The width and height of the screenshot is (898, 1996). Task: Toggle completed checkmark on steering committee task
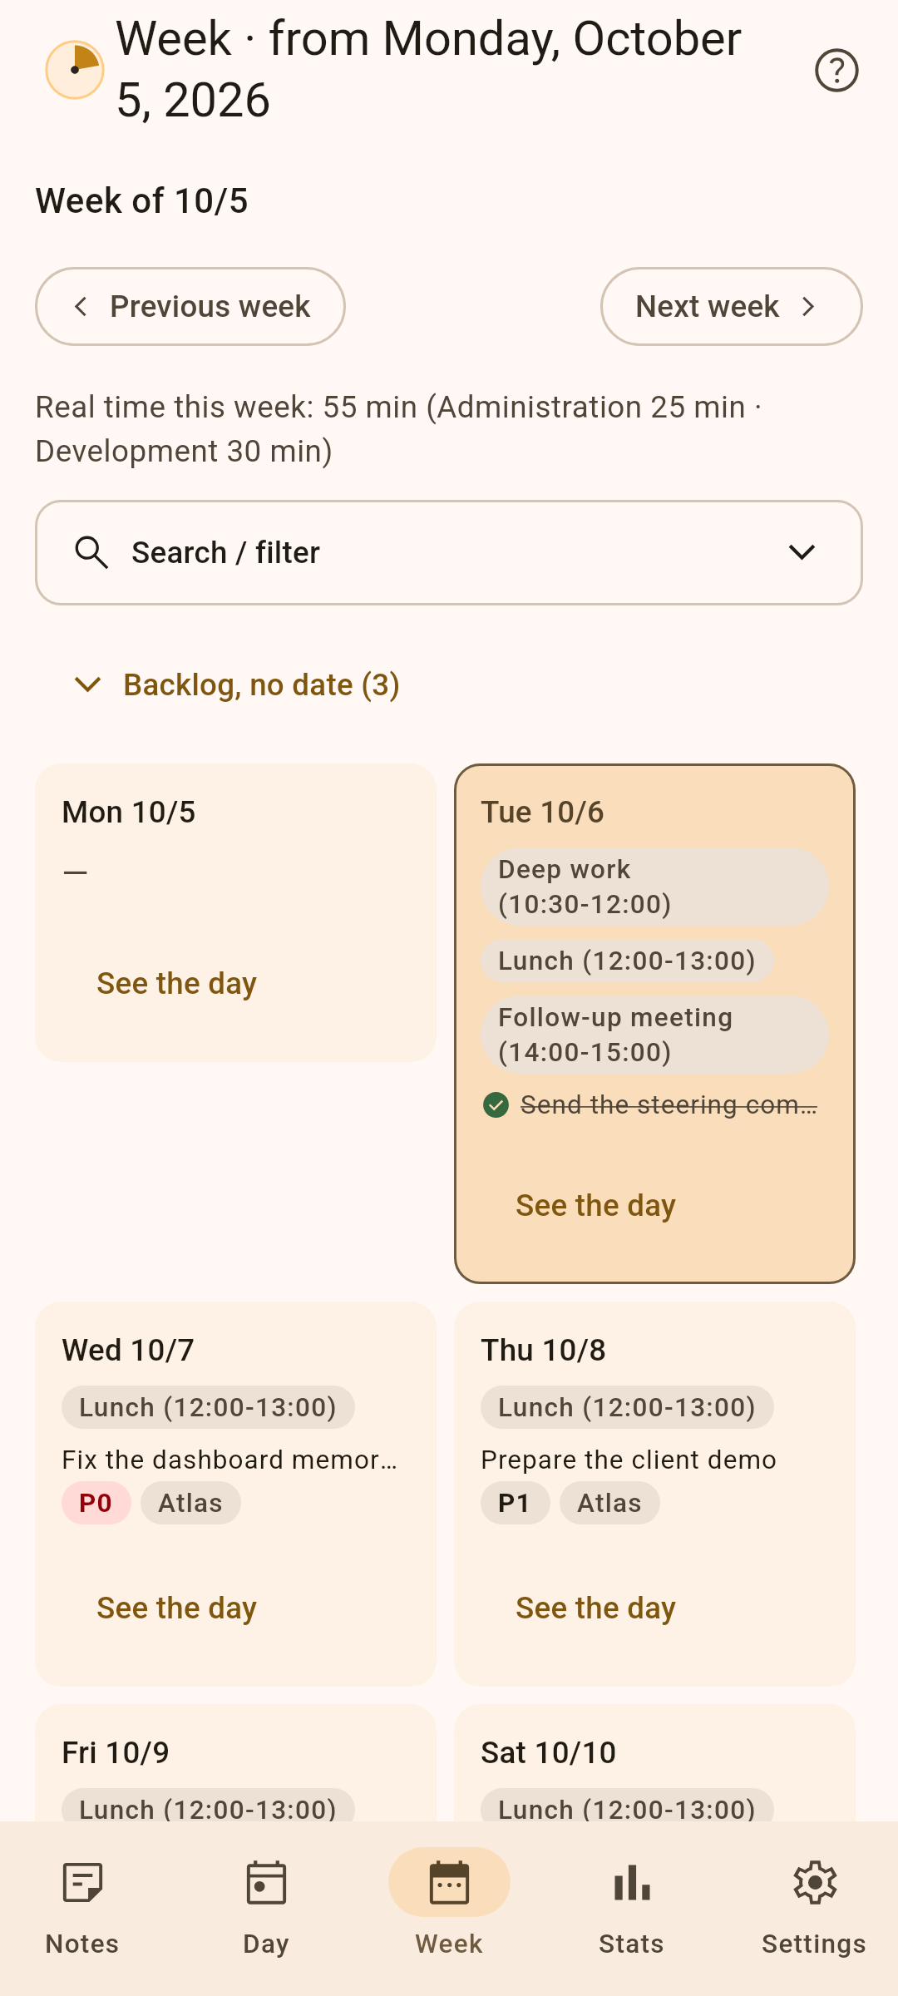496,1105
